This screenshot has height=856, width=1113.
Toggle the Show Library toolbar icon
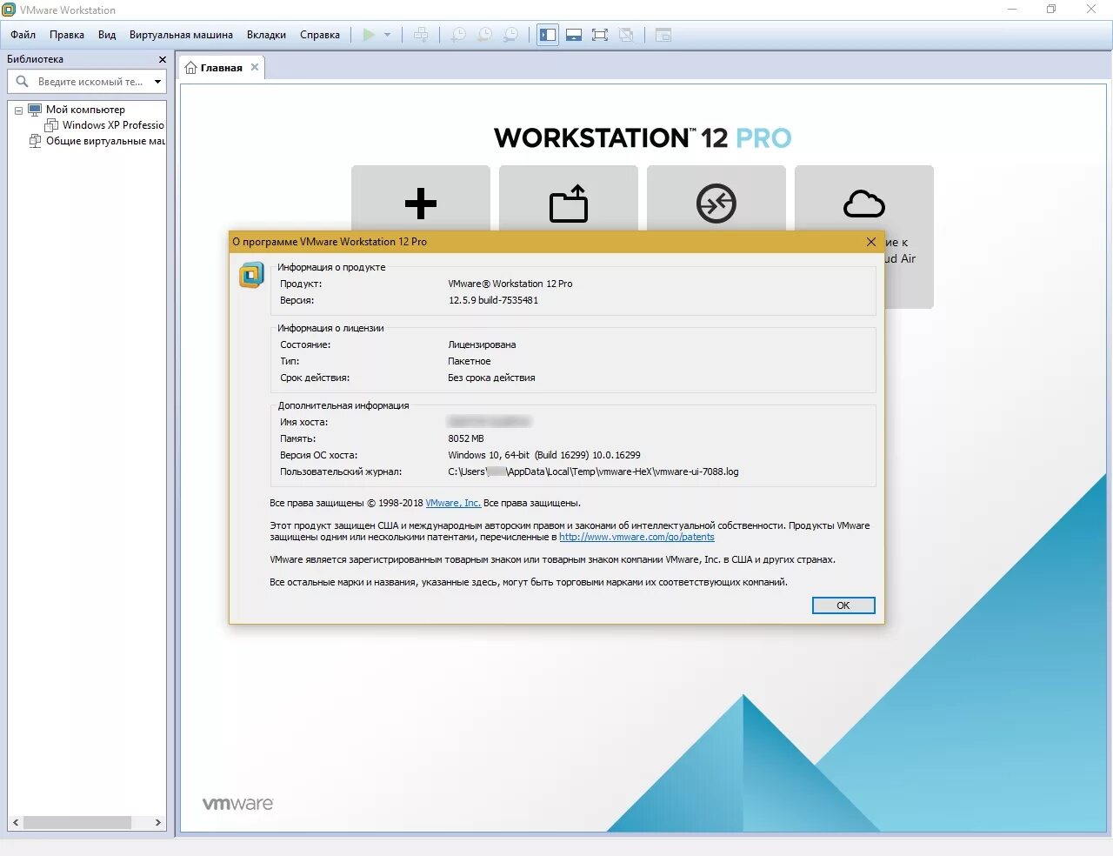pyautogui.click(x=548, y=35)
